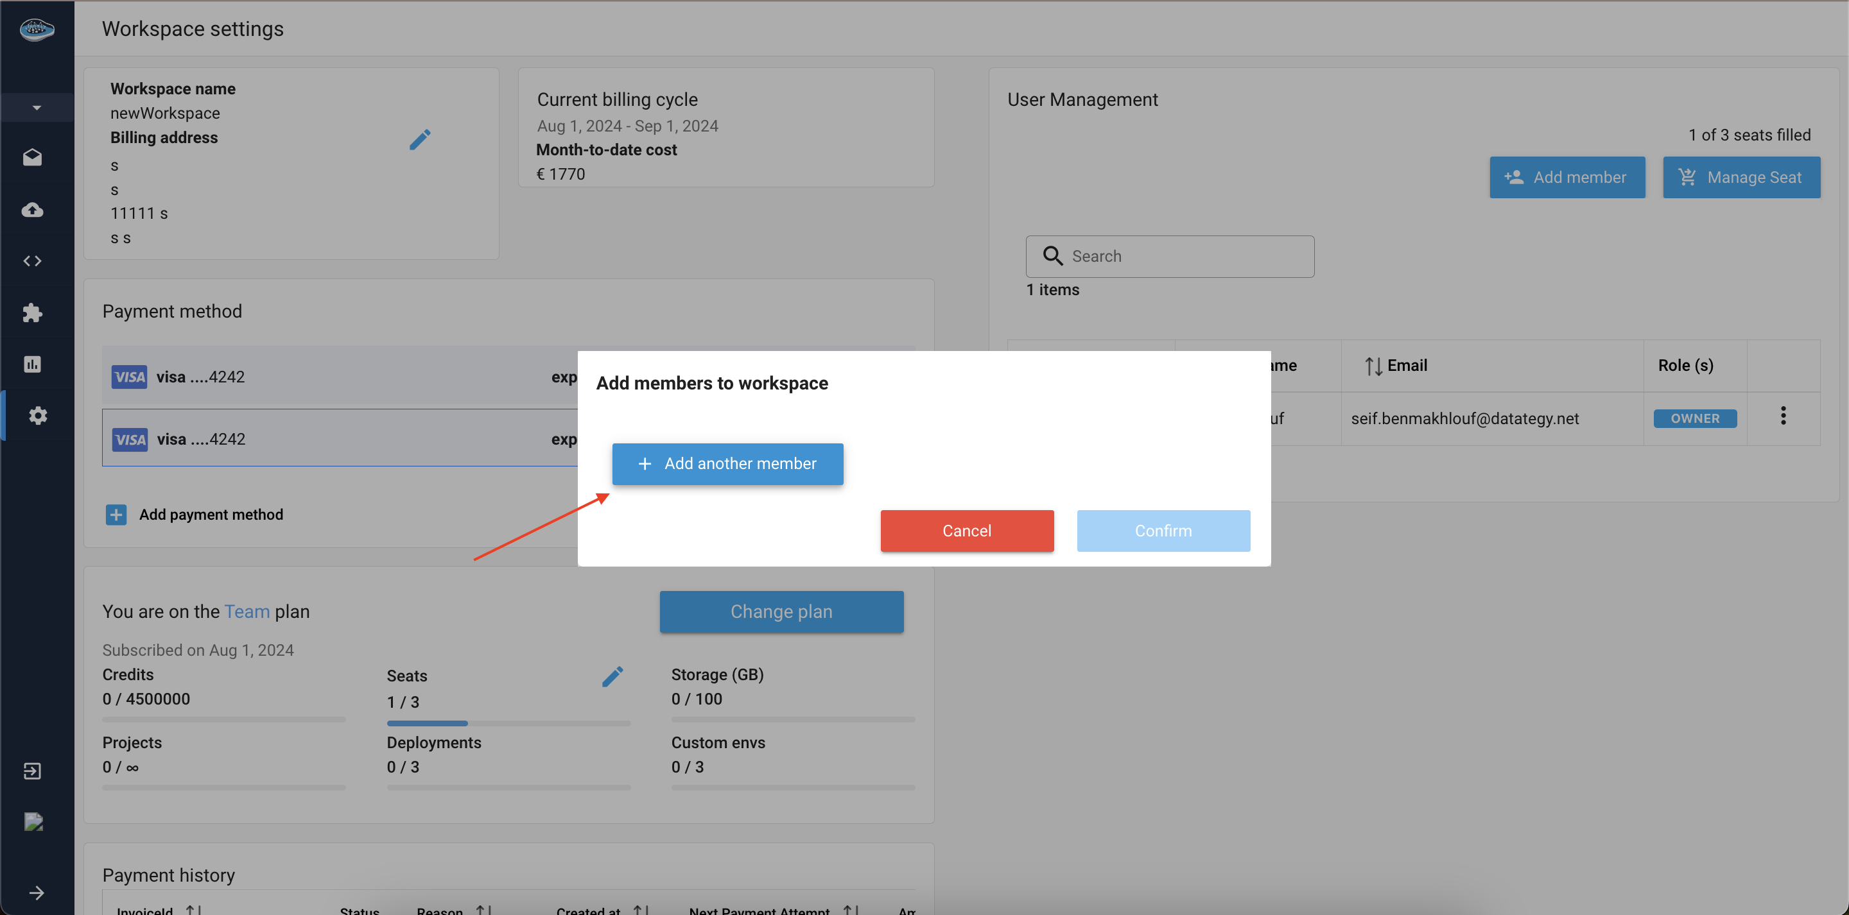The width and height of the screenshot is (1849, 915).
Task: Click the OWNER role badge
Action: tap(1695, 418)
